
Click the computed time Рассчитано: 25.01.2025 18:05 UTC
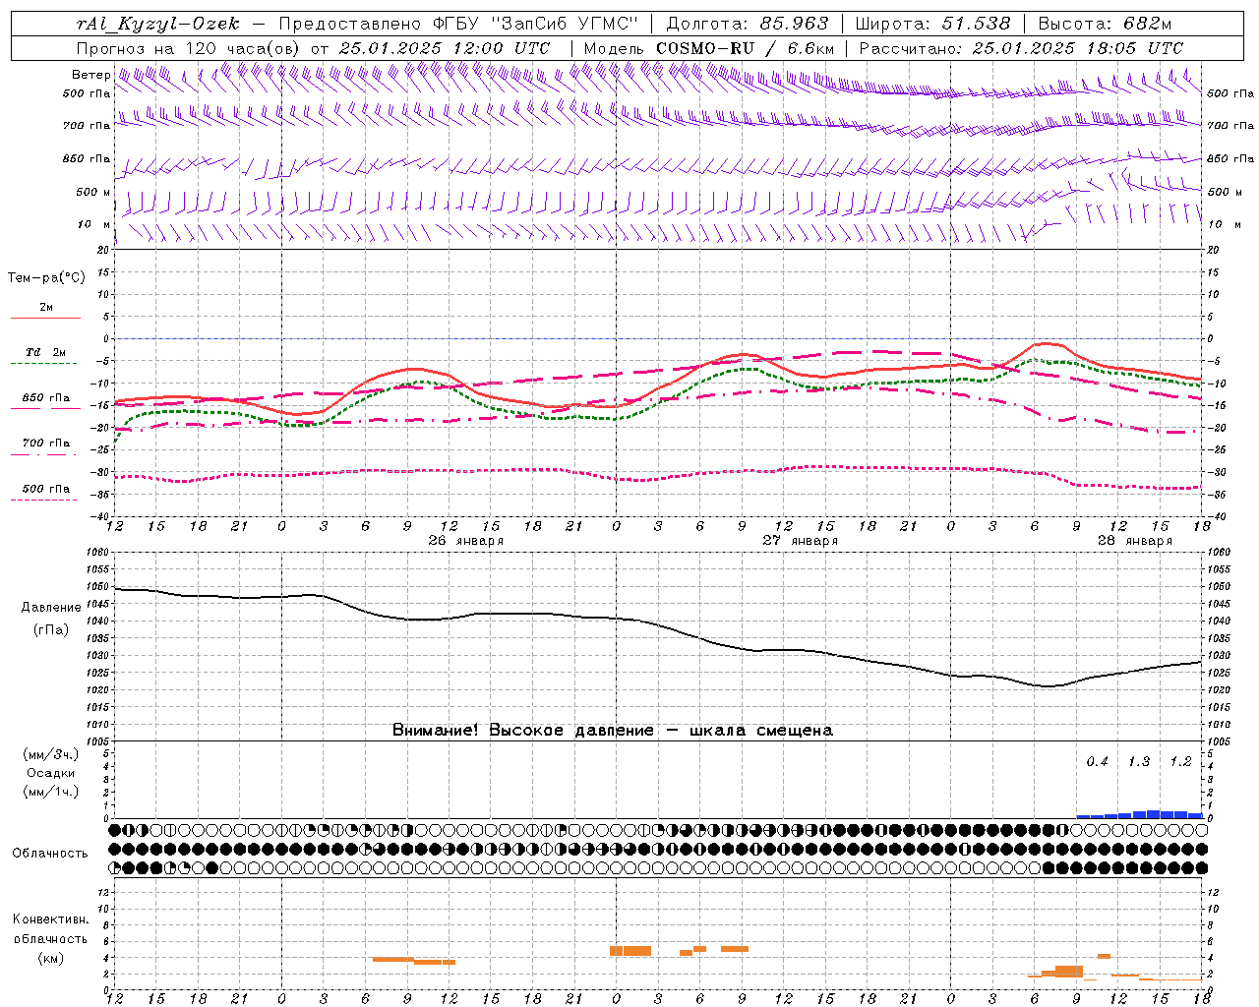[1021, 48]
